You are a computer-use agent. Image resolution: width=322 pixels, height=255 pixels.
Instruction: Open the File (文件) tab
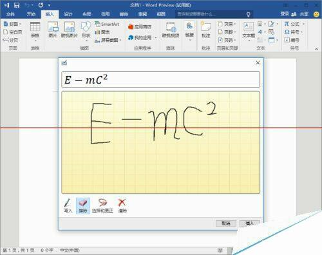pos(10,14)
